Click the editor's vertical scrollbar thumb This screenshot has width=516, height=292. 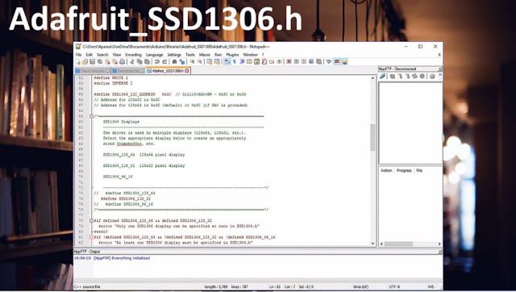(x=372, y=138)
